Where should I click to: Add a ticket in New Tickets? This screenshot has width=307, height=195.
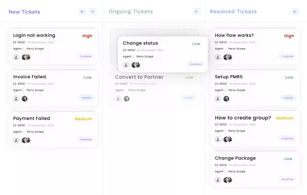[x=93, y=12]
